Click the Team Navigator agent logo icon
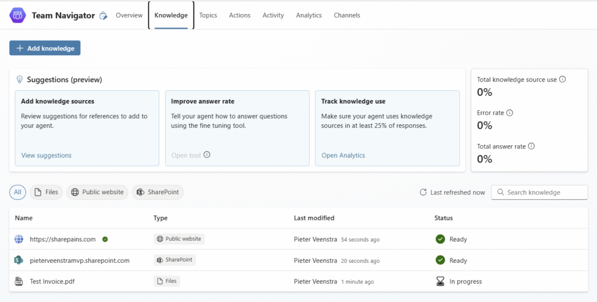This screenshot has height=302, width=597. pos(17,15)
